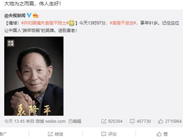
Task: Open the hashtag #袁隆平逝世#
Action: click(123, 23)
